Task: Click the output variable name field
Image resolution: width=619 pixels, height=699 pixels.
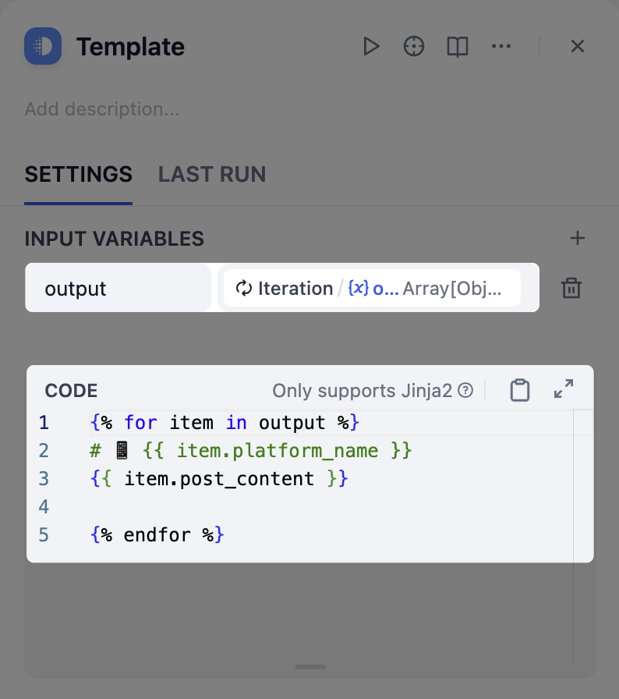Action: [x=118, y=288]
